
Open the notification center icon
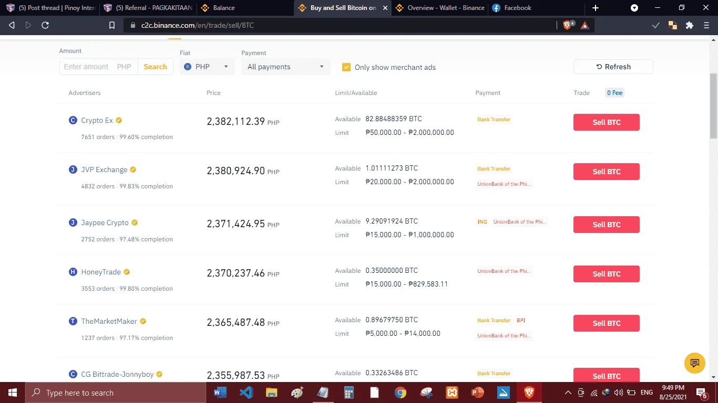click(702, 393)
